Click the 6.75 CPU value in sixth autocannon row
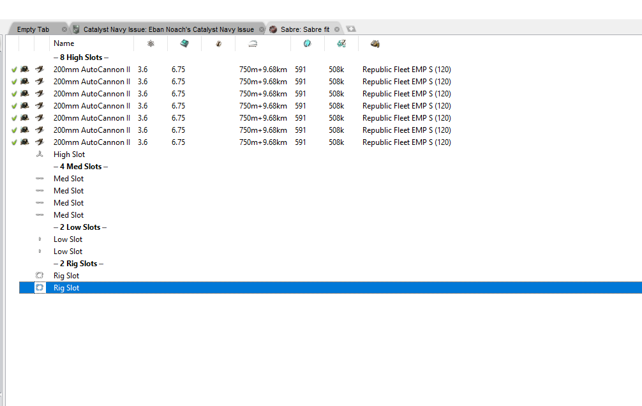The width and height of the screenshot is (642, 406). click(178, 130)
